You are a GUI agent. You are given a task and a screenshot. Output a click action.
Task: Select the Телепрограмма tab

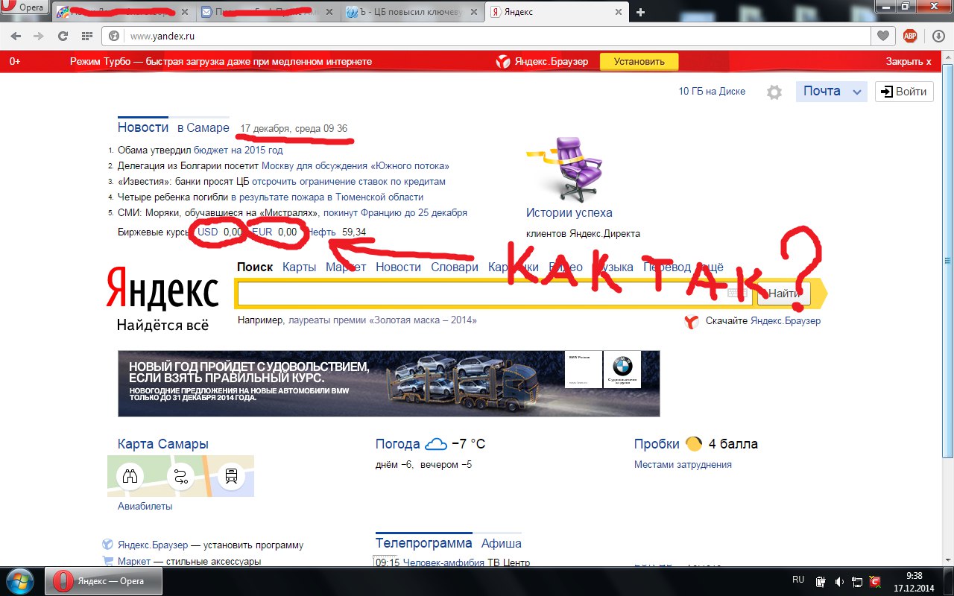(x=424, y=543)
